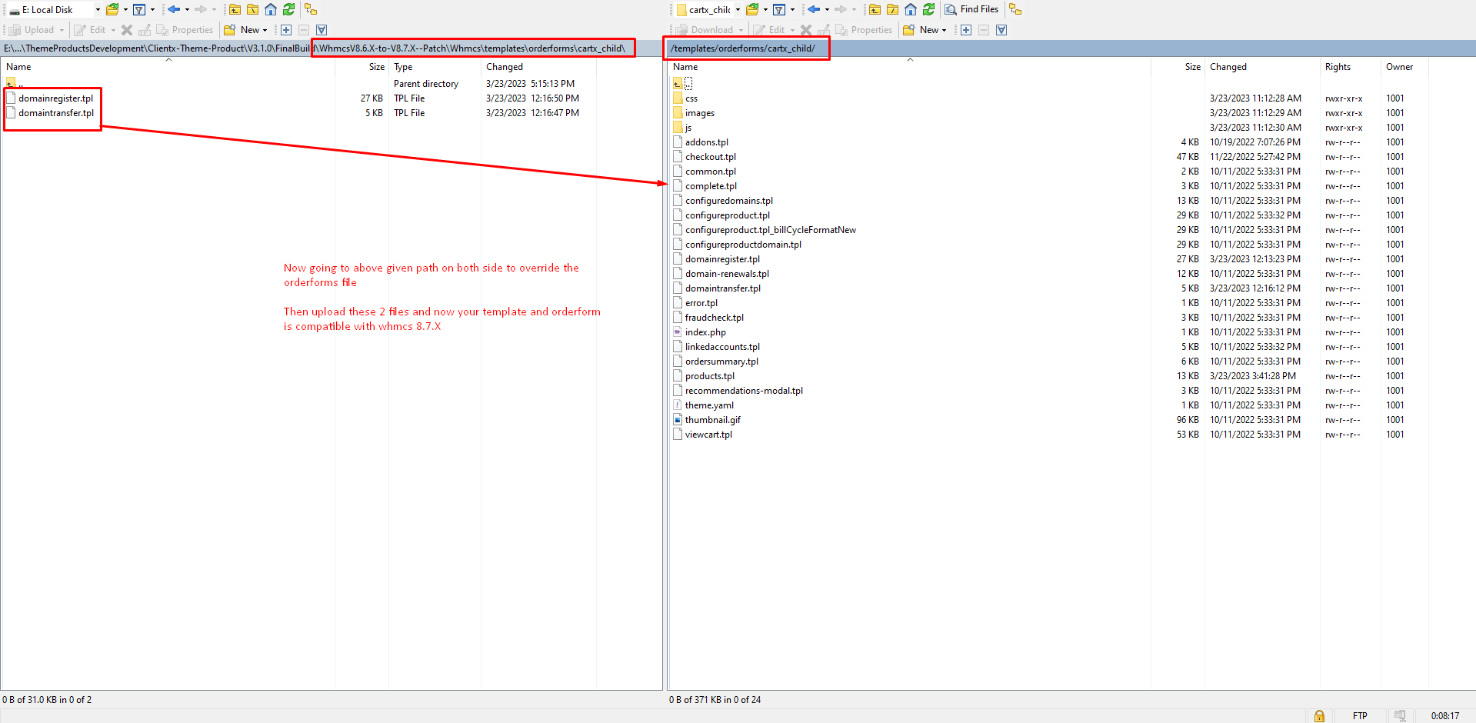Refresh the local panel directory listing
This screenshot has height=723, width=1476.
(288, 9)
